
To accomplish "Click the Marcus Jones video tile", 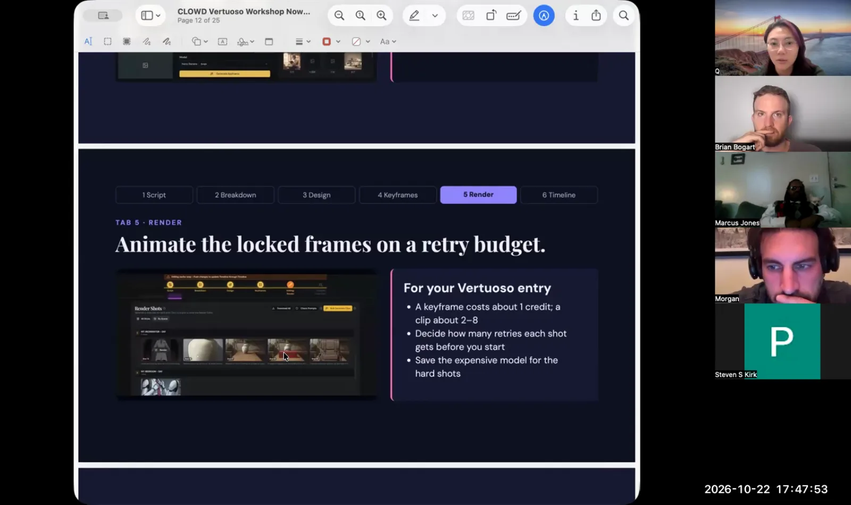I will click(782, 190).
